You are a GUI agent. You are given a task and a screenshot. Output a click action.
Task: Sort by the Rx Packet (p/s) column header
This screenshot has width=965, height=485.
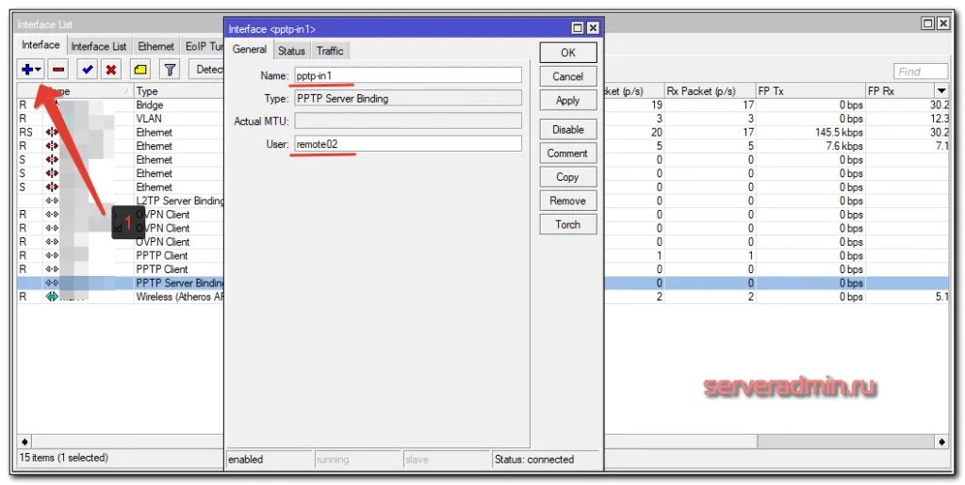[710, 91]
